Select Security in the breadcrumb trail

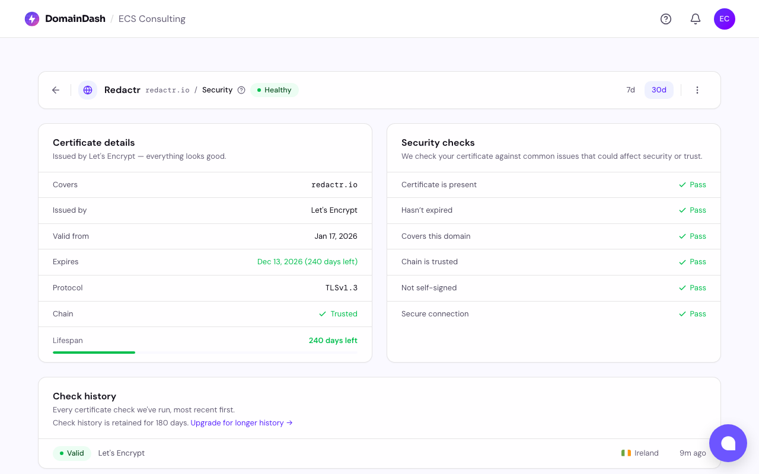[217, 89]
